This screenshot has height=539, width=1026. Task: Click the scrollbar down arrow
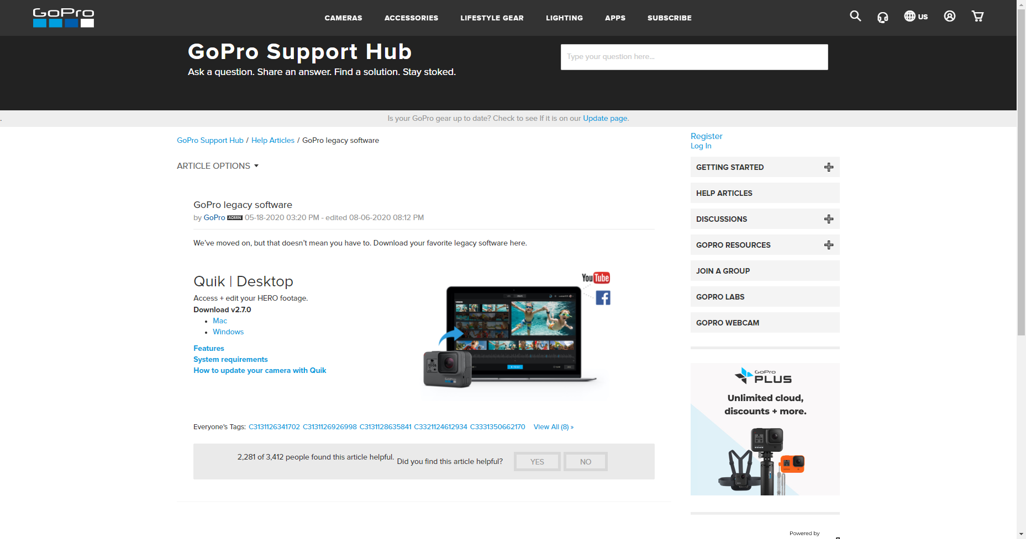(x=1021, y=535)
